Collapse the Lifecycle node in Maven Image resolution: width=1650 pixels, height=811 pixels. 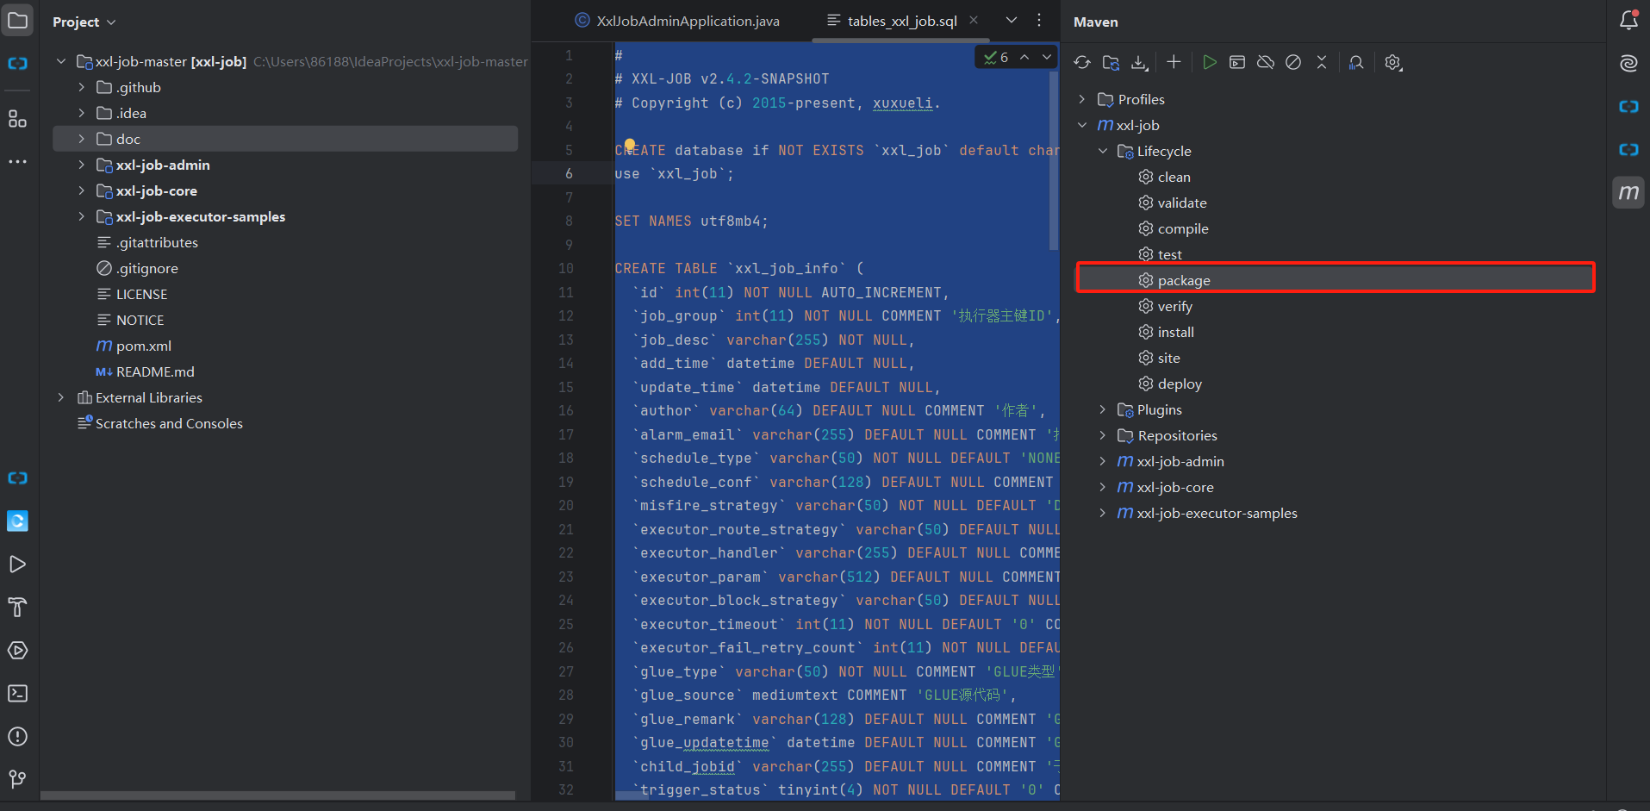tap(1103, 151)
